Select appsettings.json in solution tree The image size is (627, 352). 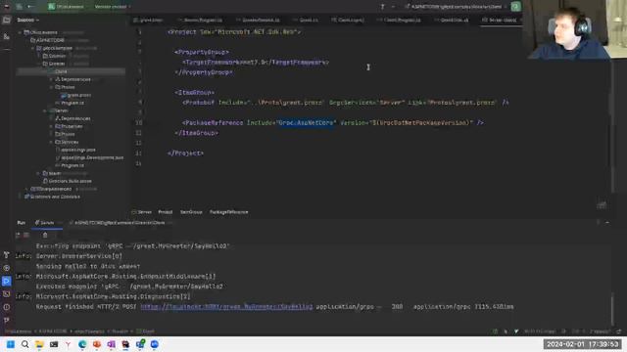pos(75,150)
